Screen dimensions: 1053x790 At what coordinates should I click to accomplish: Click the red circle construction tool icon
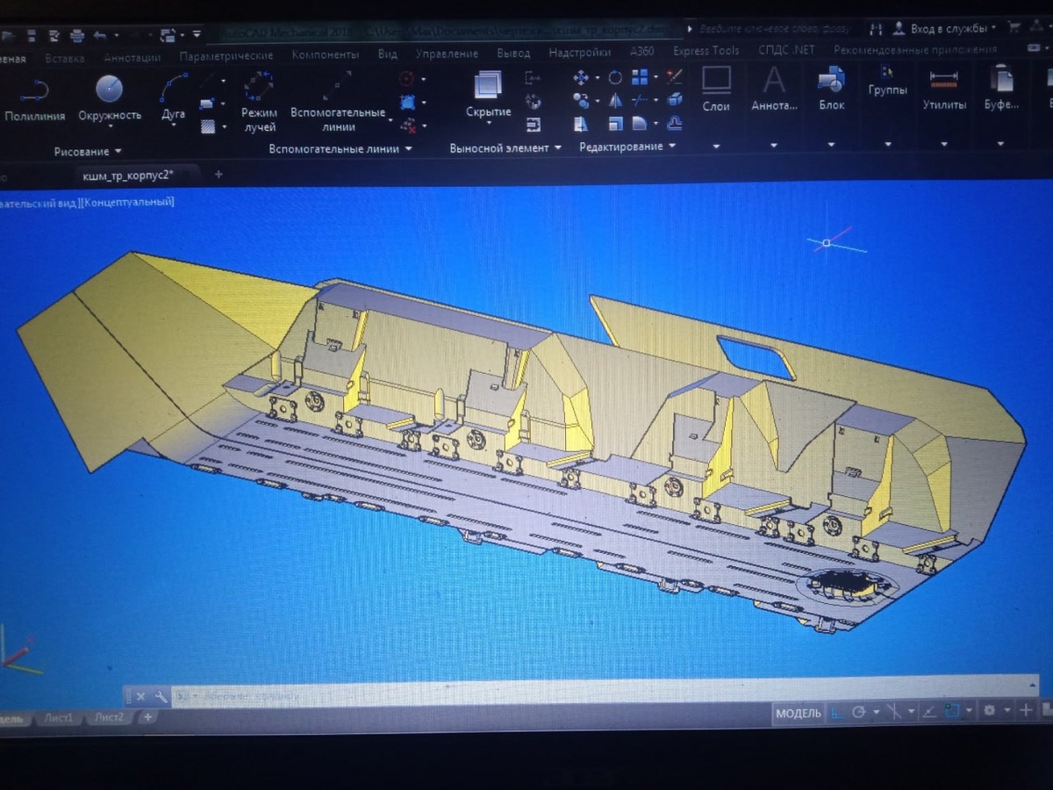(x=406, y=78)
